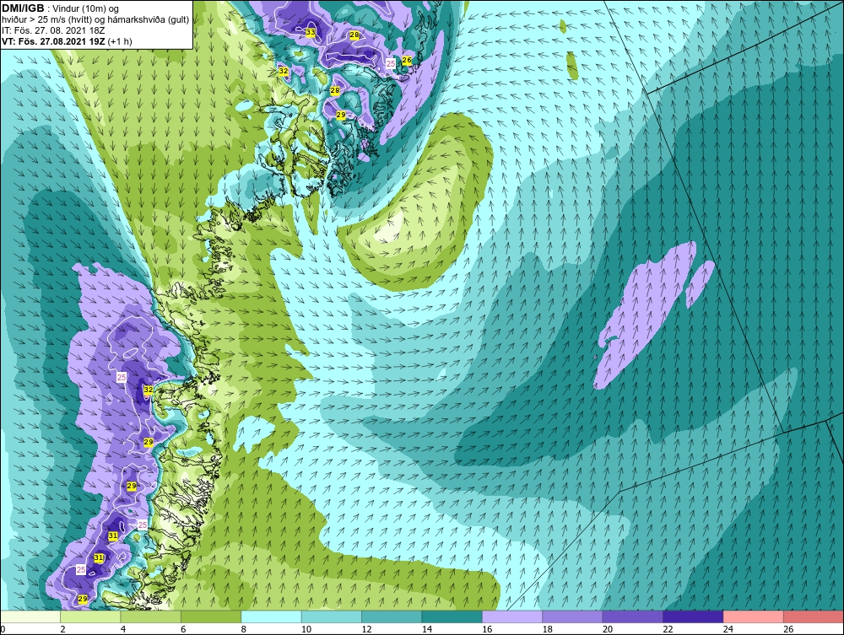Pick the 12–14 m/s teal legend swatch

(x=392, y=616)
